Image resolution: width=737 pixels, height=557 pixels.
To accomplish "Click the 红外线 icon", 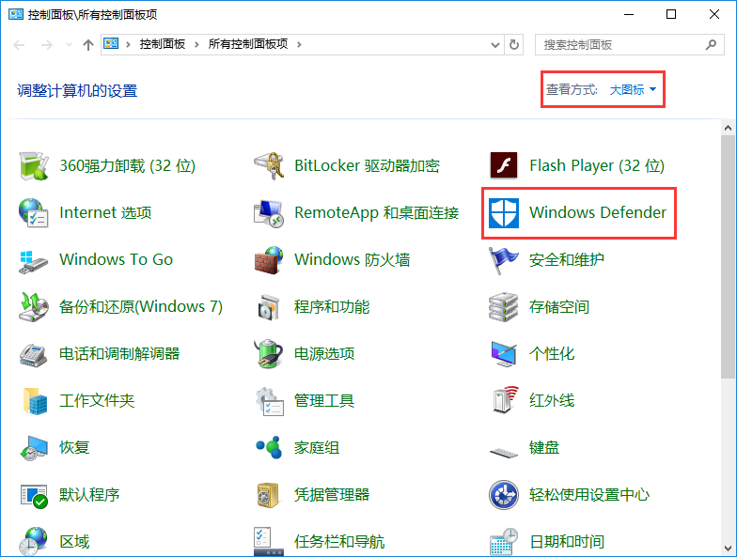I will (x=504, y=400).
